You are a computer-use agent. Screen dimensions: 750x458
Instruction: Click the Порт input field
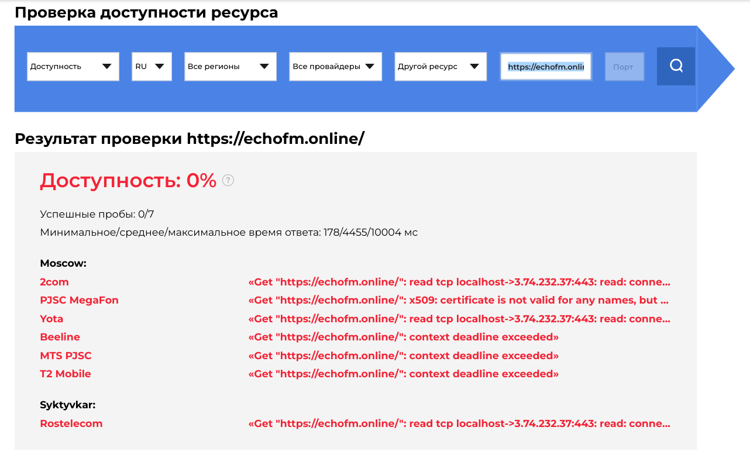(624, 67)
